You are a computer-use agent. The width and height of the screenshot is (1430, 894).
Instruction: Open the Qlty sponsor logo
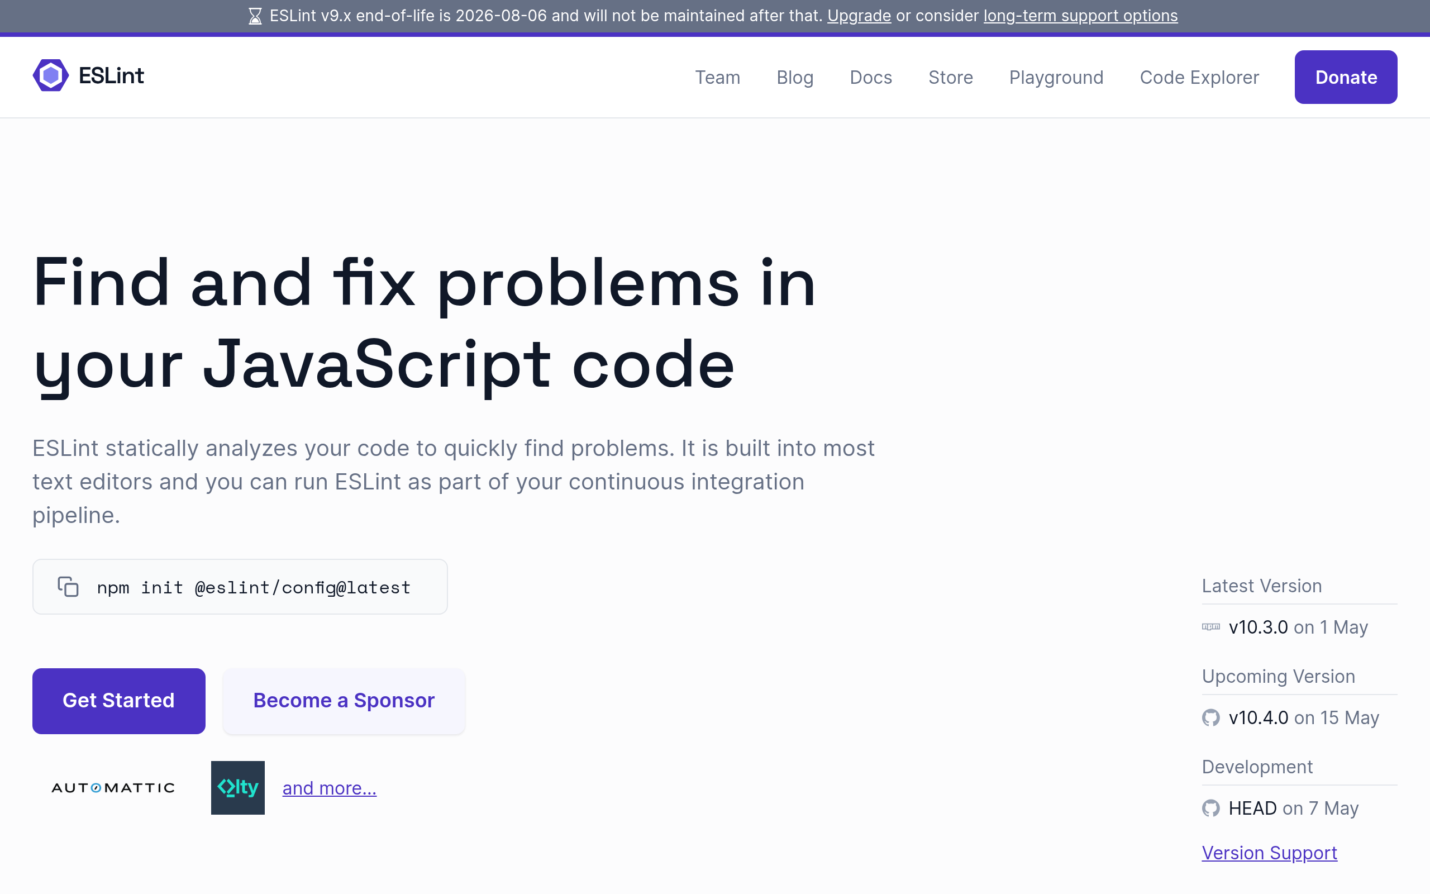(x=237, y=788)
